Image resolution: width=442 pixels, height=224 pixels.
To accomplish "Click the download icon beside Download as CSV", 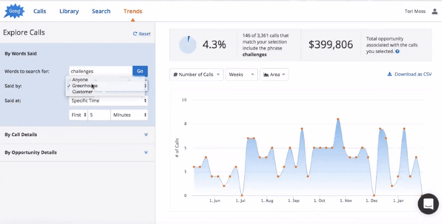I will click(389, 74).
